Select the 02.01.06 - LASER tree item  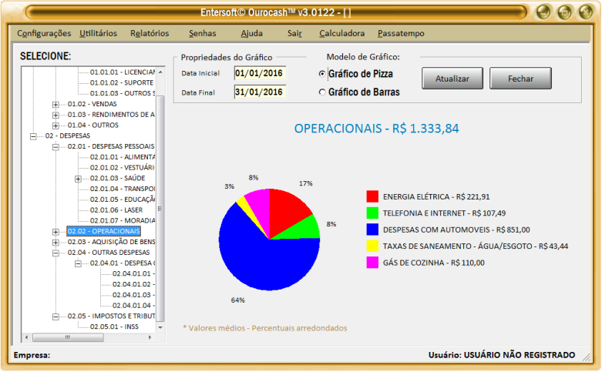click(116, 209)
